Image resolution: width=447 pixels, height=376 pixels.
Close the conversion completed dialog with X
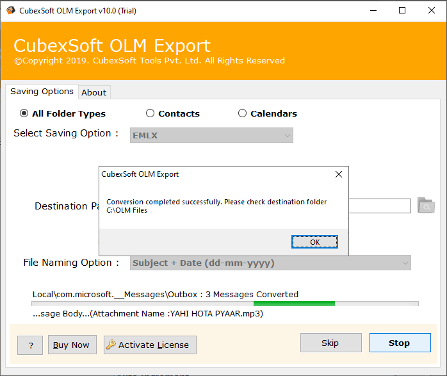pos(338,174)
